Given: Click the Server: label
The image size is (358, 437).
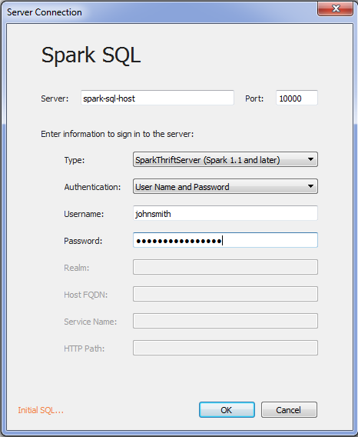Looking at the screenshot, I should 55,98.
